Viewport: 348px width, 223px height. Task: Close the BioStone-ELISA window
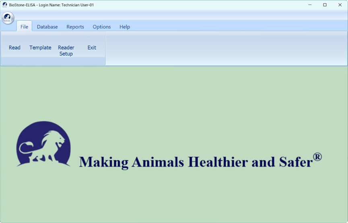coord(340,5)
